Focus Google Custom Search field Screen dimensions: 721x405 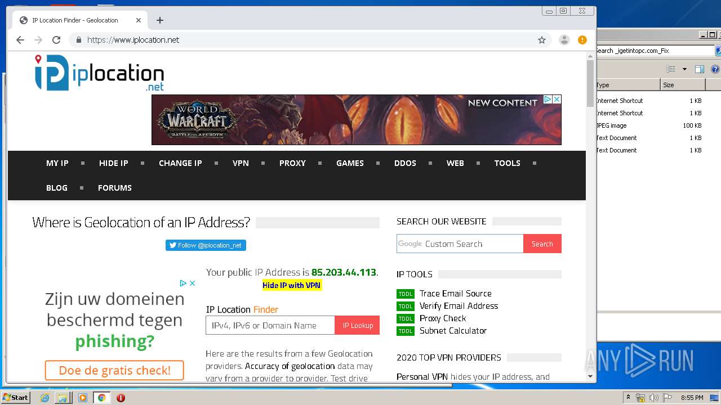tap(460, 244)
